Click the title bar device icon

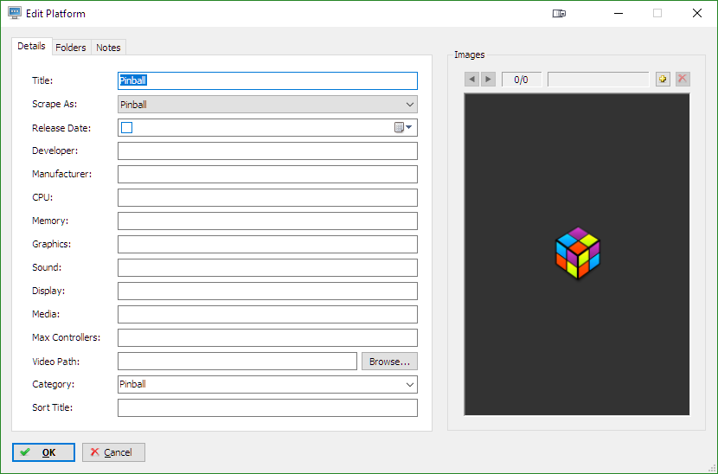[x=559, y=13]
